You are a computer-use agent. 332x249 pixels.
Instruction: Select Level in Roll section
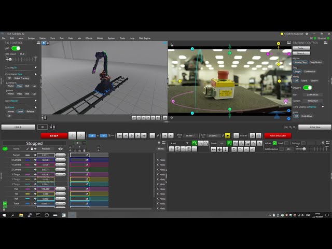click(x=20, y=112)
